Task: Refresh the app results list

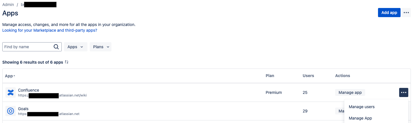Action: [67, 62]
